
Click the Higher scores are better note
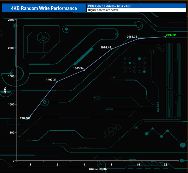click(103, 10)
